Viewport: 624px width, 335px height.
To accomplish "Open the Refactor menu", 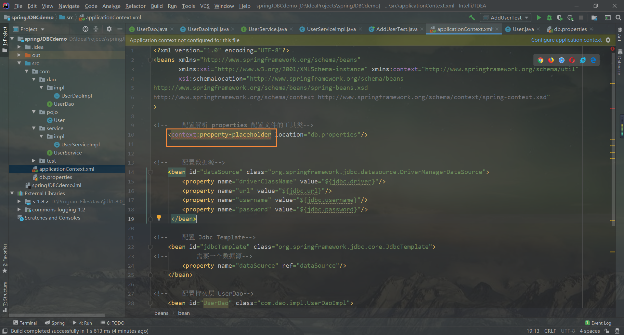I will (x=135, y=6).
